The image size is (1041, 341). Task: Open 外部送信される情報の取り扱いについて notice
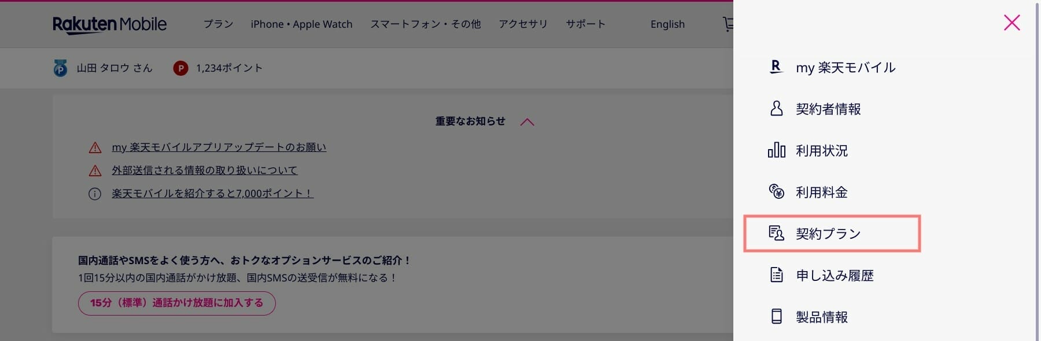pos(204,170)
